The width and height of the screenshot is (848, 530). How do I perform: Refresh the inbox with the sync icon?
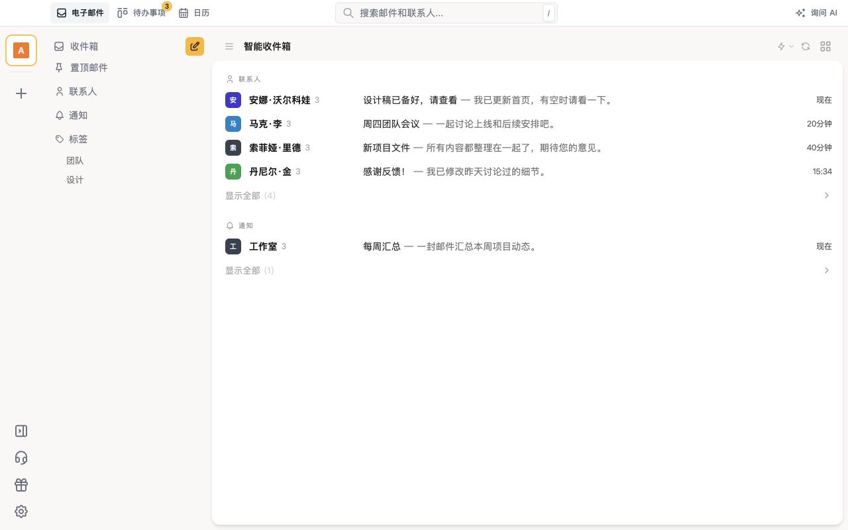[806, 46]
